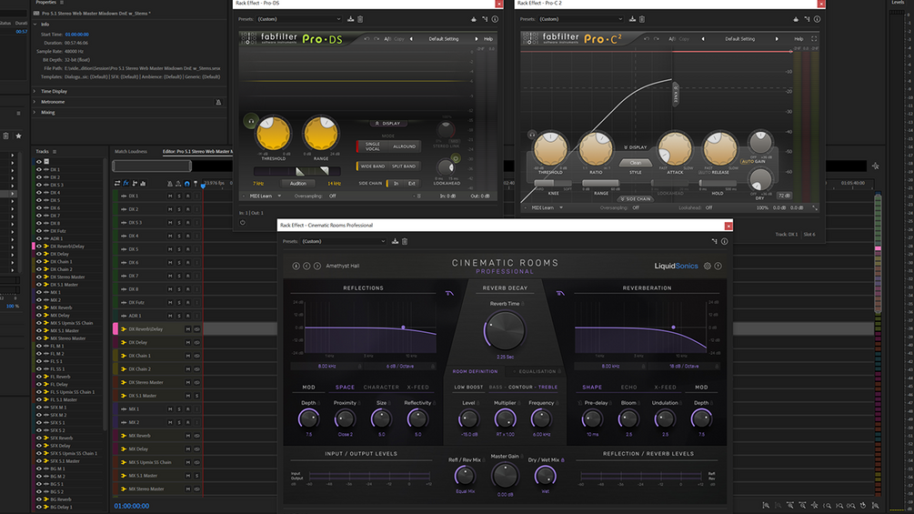
Task: Select Allround mode in Pro-DS
Action: (404, 146)
